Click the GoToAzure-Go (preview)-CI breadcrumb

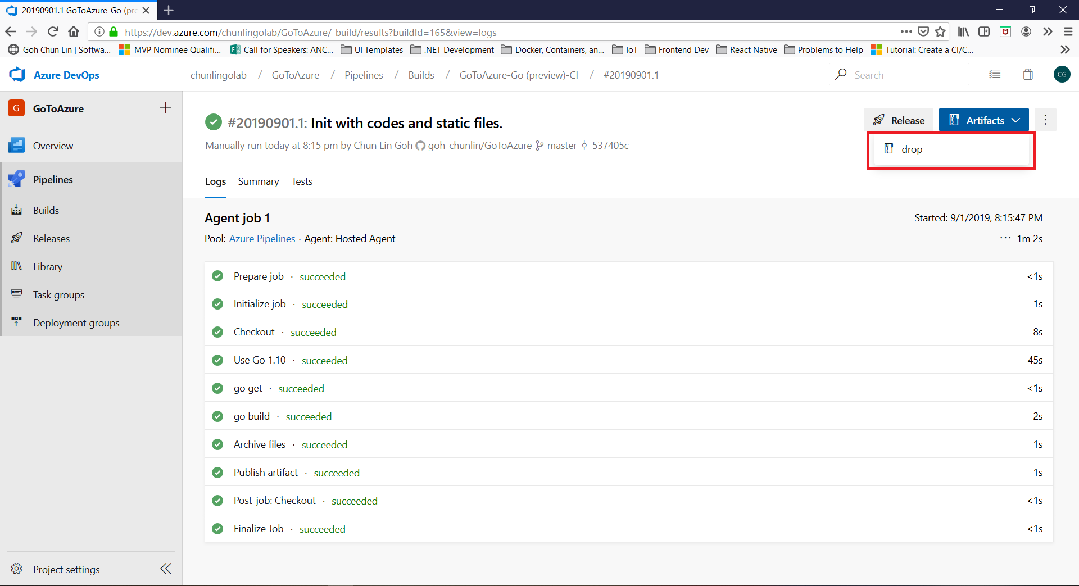pos(518,75)
